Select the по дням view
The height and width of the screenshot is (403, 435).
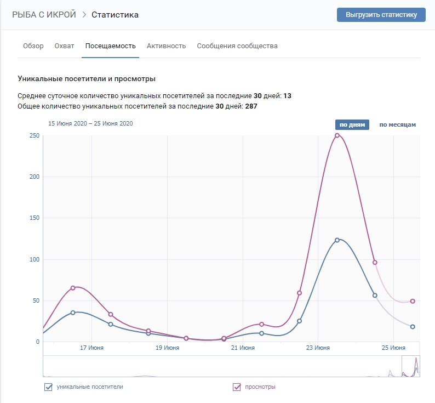pos(352,124)
